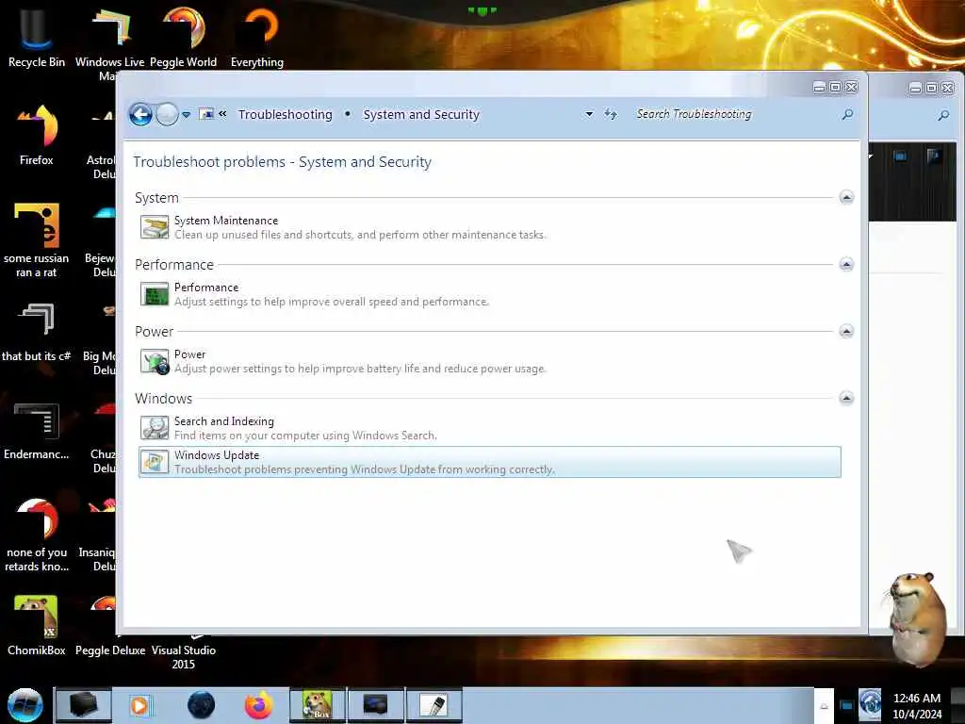Select the Endermanc... desktop icon
Viewport: 965px width, 724px height.
click(37, 431)
